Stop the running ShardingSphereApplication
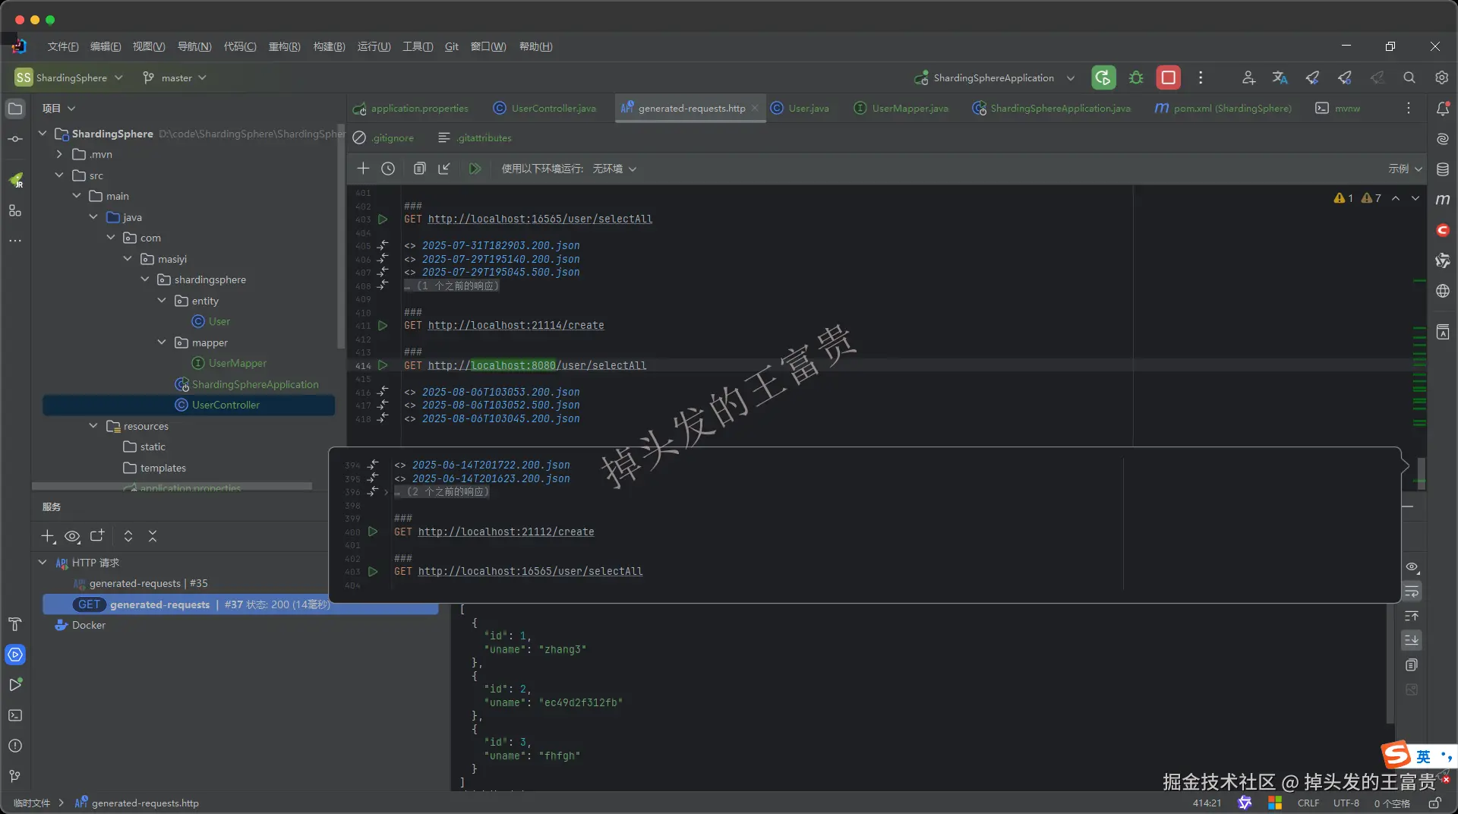1458x814 pixels. click(1168, 77)
